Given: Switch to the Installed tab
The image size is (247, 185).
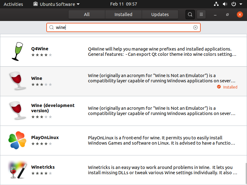Looking at the screenshot, I should tap(123, 14).
